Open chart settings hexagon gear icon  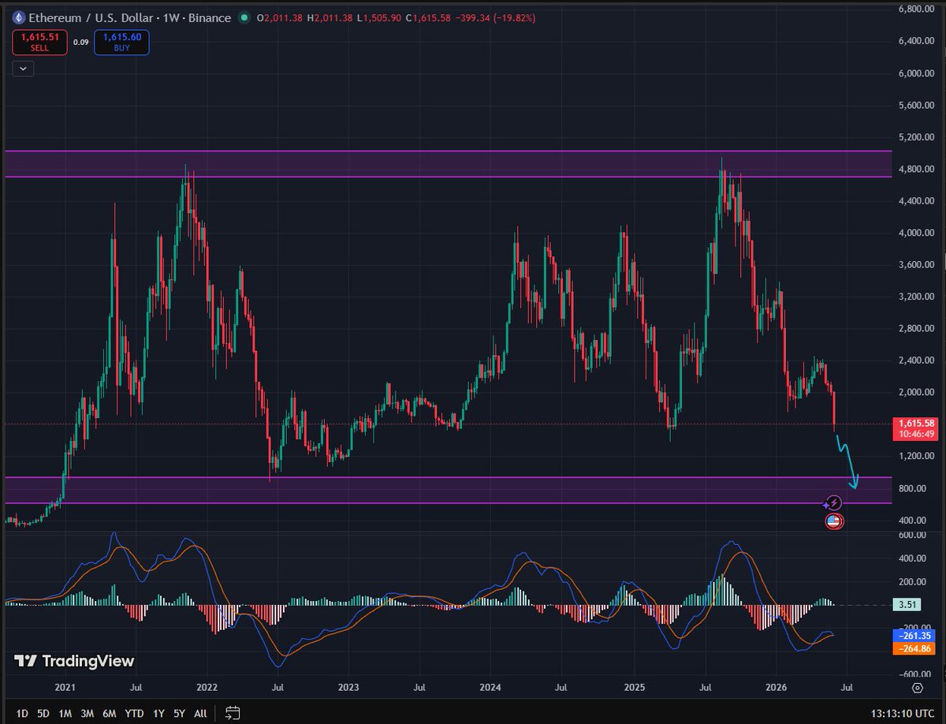(918, 688)
